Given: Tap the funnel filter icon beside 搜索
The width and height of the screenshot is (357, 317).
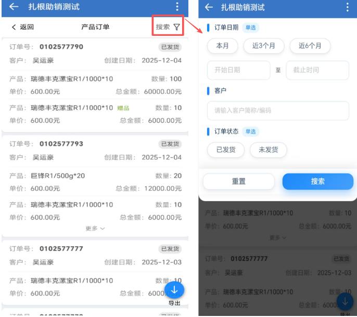Looking at the screenshot, I should pyautogui.click(x=177, y=27).
